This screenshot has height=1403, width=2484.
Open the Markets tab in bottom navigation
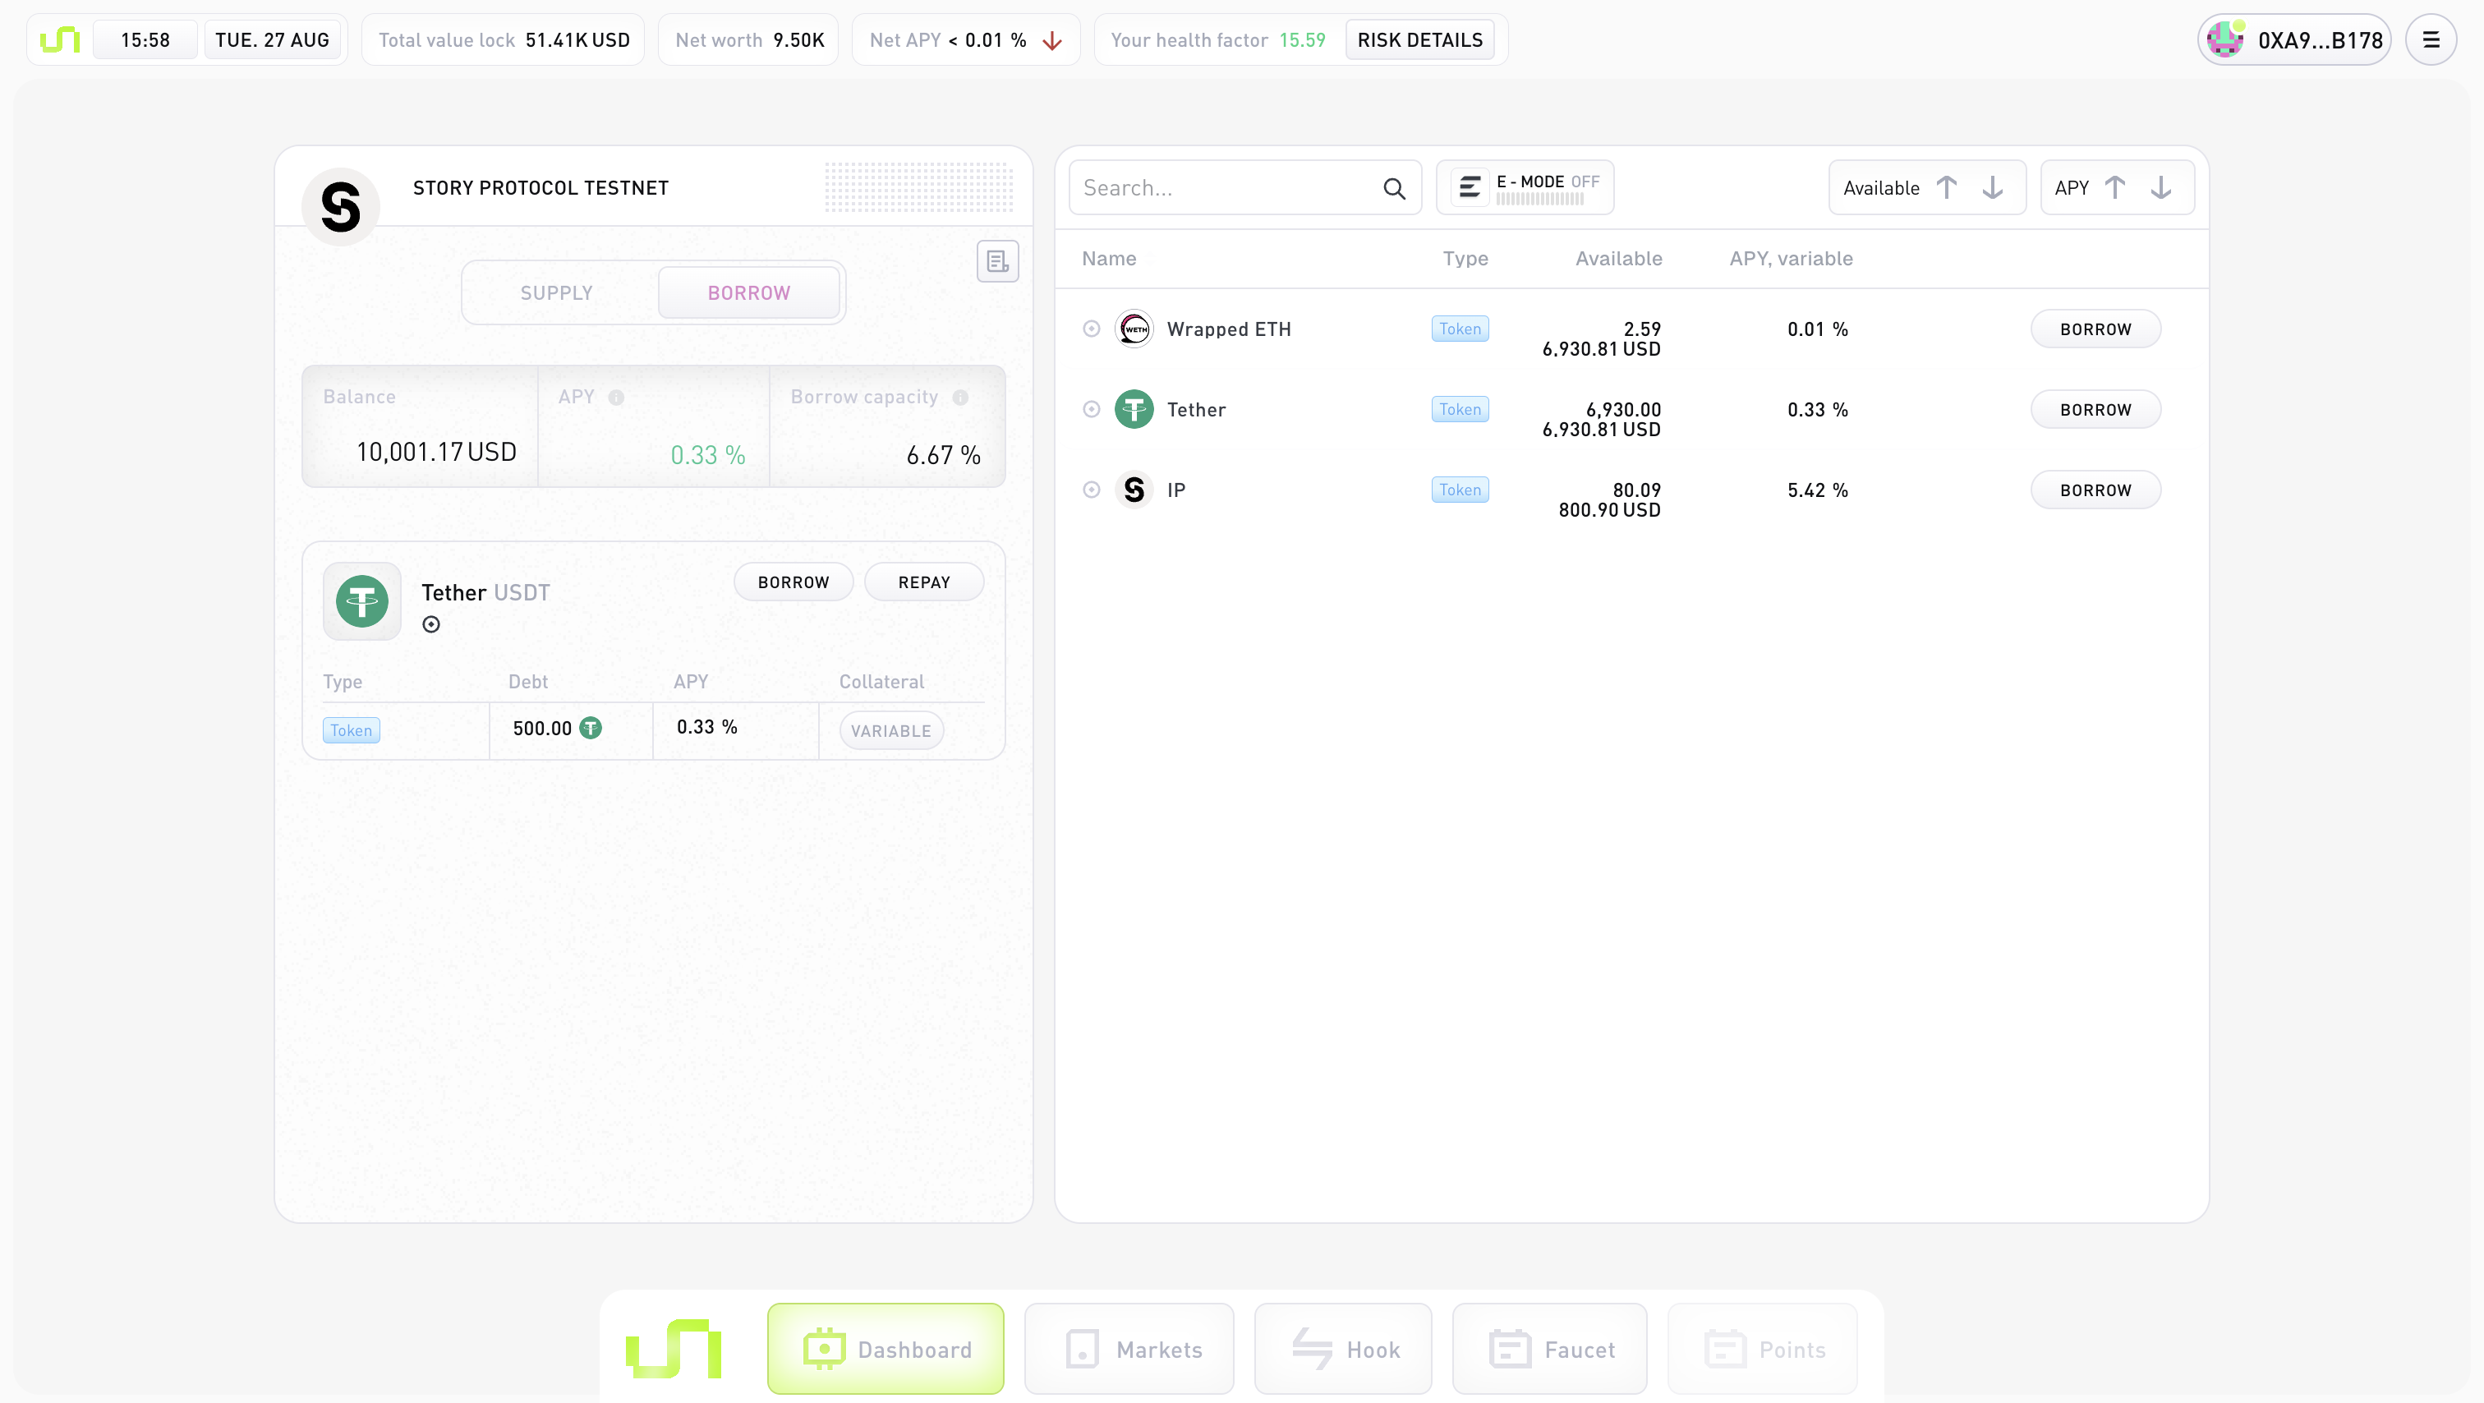[x=1129, y=1348]
